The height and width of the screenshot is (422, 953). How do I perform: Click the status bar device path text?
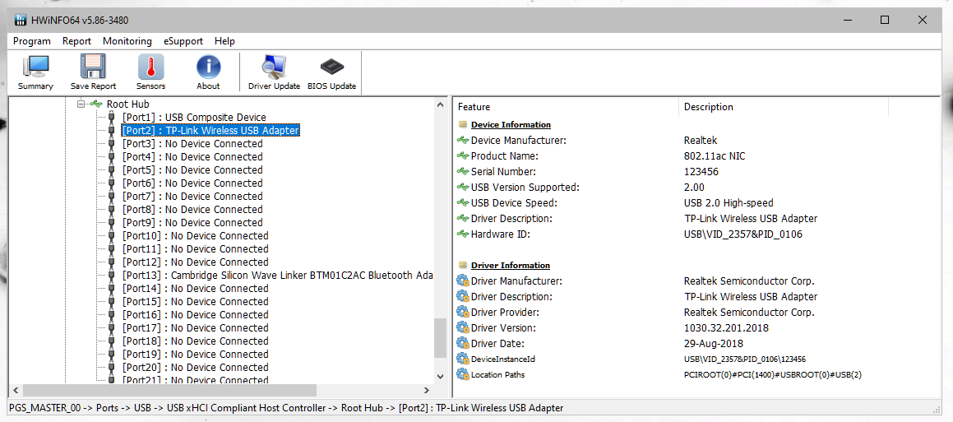(286, 408)
